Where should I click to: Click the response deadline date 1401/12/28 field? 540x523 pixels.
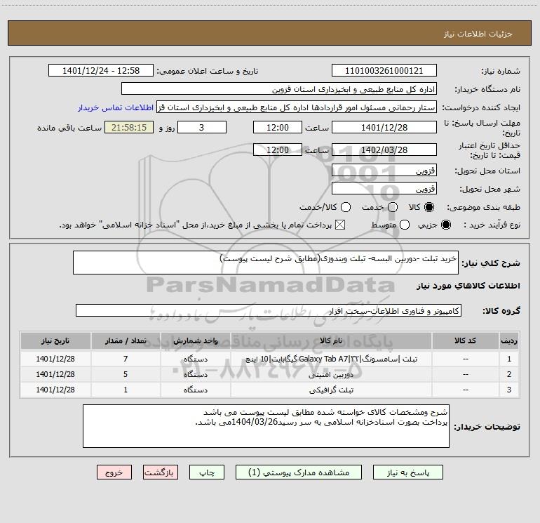(x=384, y=127)
